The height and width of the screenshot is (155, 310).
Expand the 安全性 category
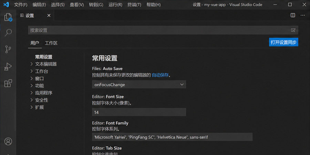click(x=39, y=100)
